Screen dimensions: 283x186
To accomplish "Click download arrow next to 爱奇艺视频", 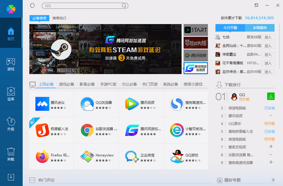I will 271,147.
